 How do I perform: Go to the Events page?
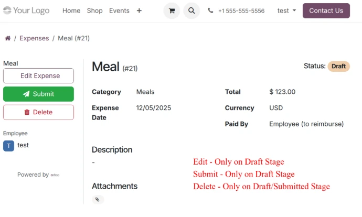119,10
